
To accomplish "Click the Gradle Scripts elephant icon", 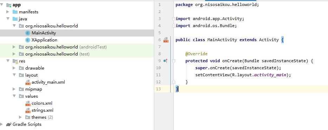I will tap(9, 124).
